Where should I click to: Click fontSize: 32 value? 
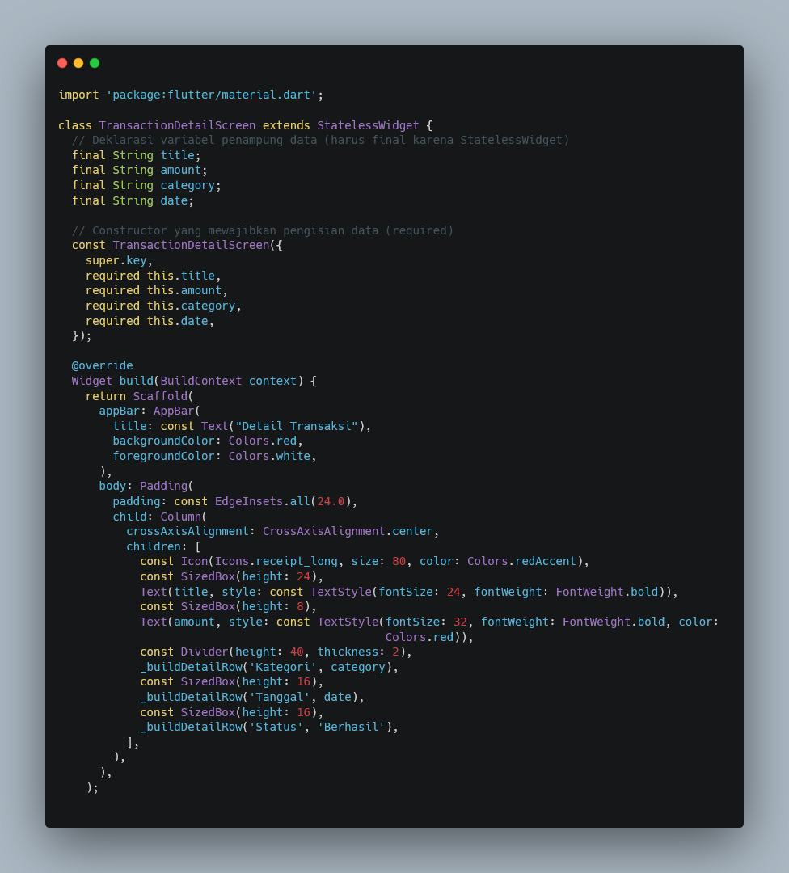point(426,622)
